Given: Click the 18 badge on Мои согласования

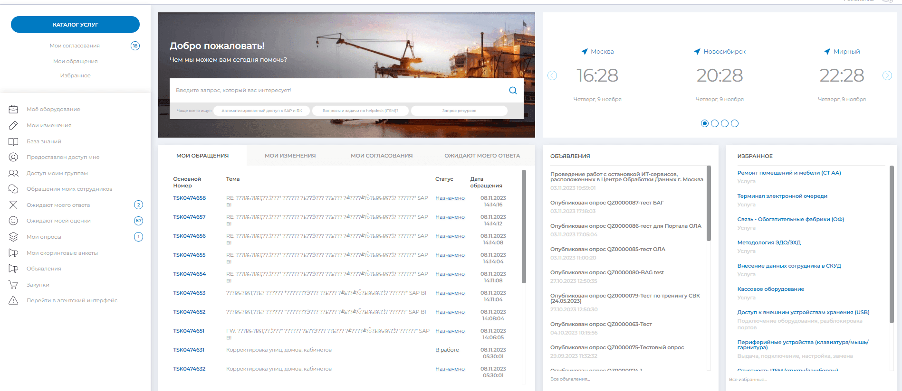Looking at the screenshot, I should coord(135,46).
